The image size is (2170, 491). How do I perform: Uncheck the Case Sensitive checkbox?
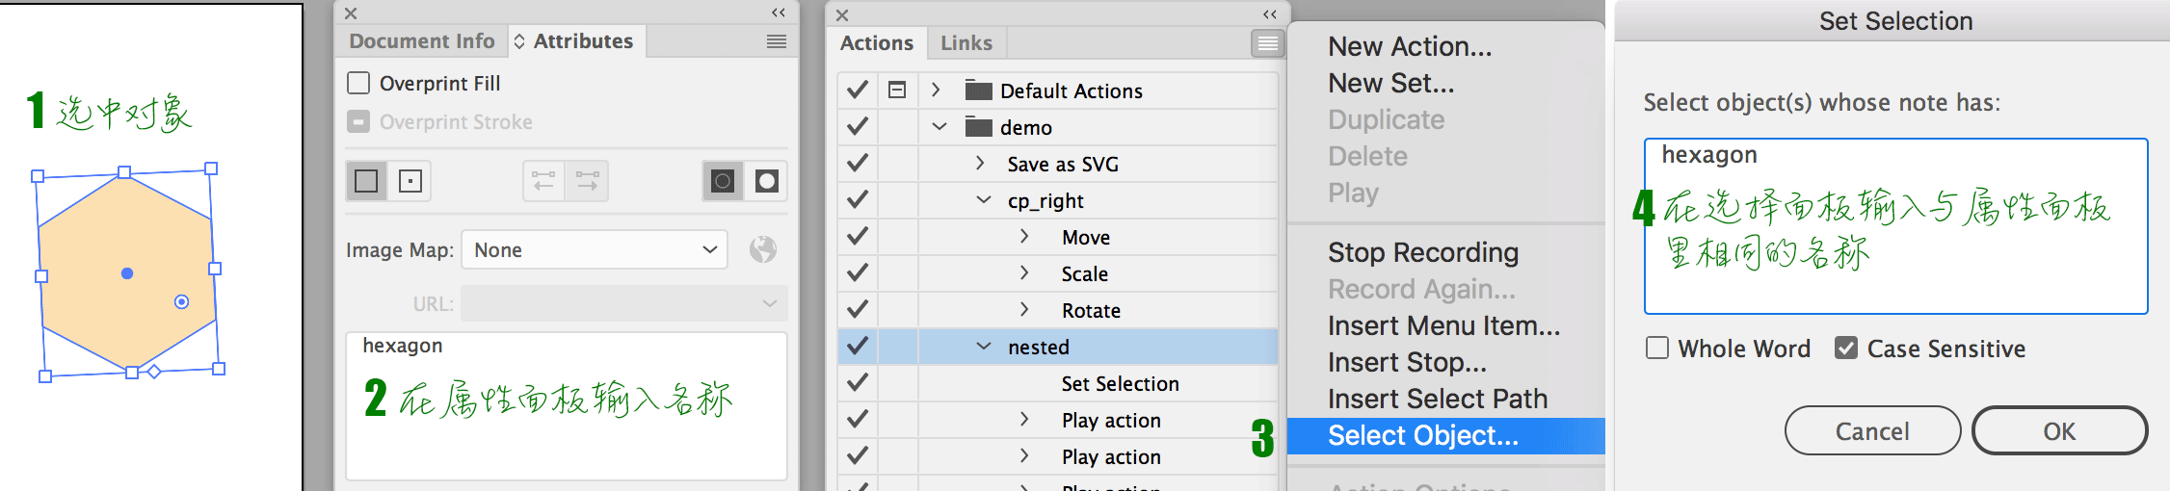point(1846,349)
